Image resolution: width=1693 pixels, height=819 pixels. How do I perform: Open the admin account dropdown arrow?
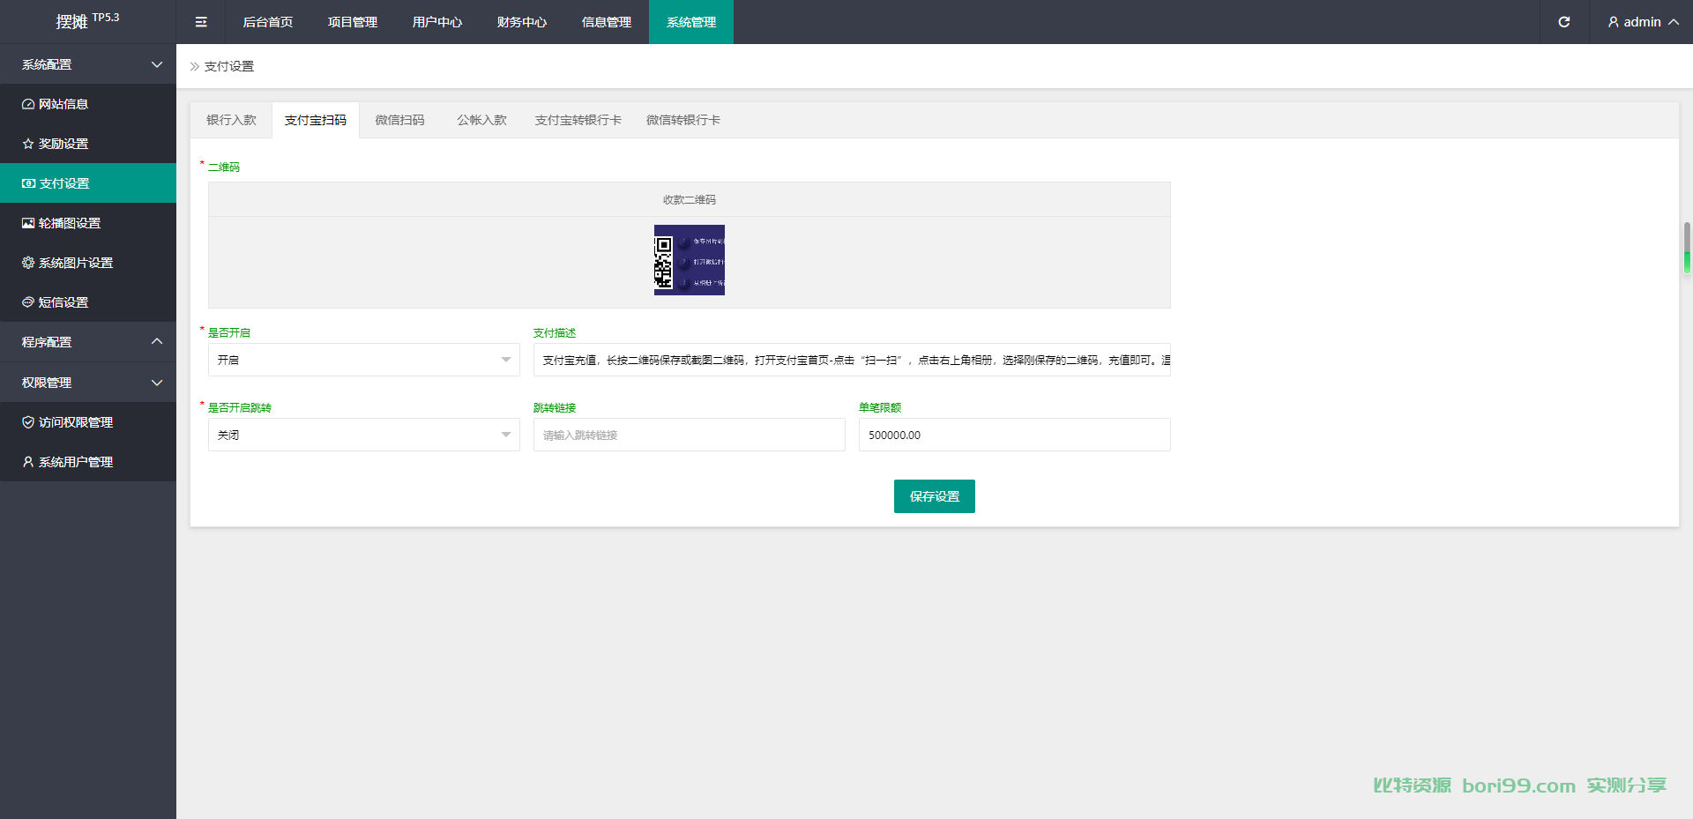coord(1674,22)
